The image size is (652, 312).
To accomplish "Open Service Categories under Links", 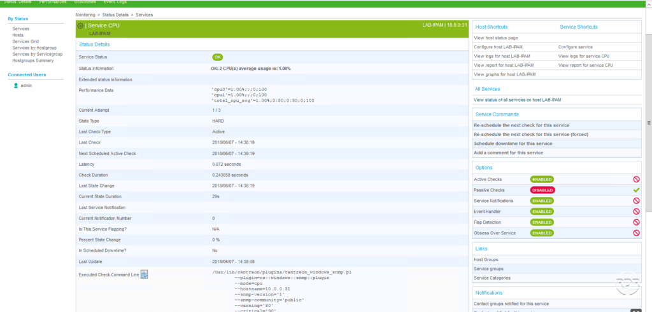I will [x=492, y=278].
